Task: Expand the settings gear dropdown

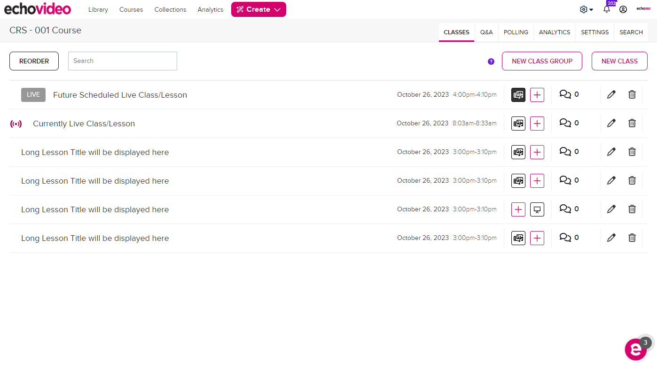Action: coord(586,9)
